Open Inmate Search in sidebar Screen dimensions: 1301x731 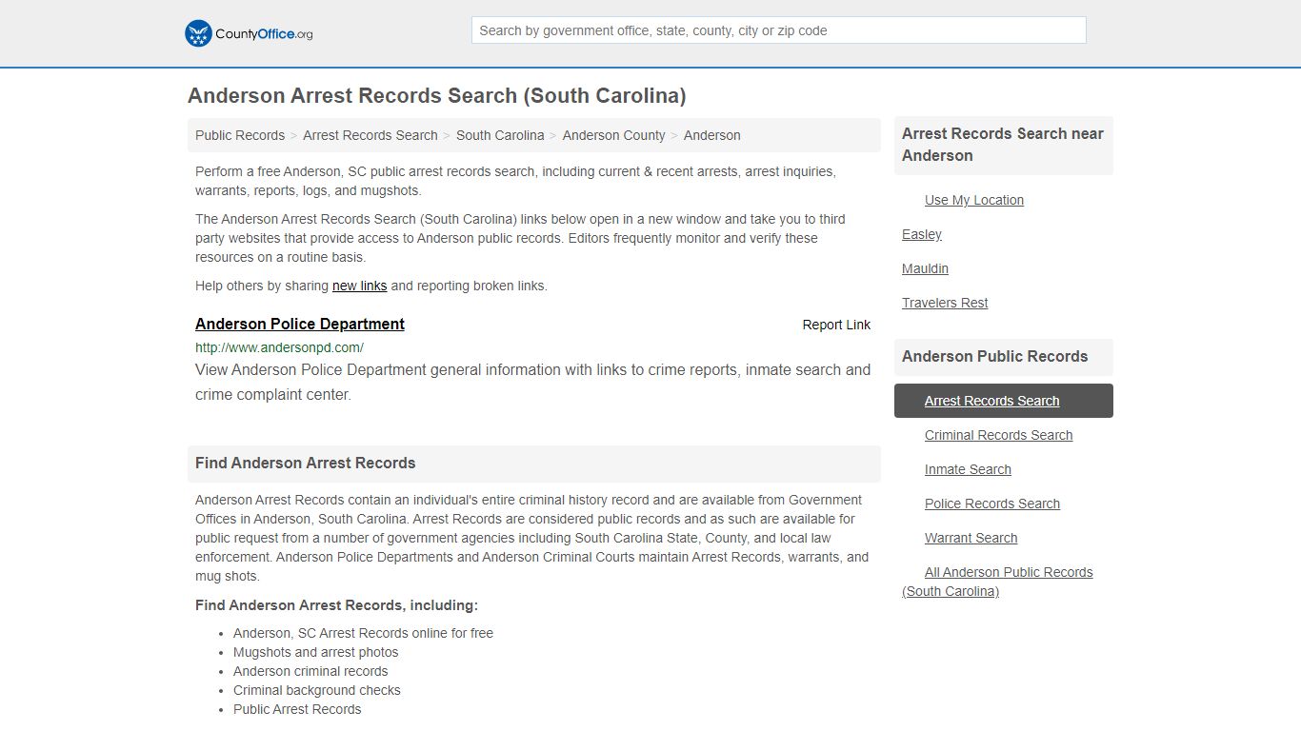[x=968, y=469]
